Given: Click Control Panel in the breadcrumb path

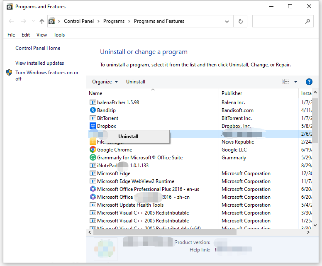Looking at the screenshot, I should [x=79, y=21].
